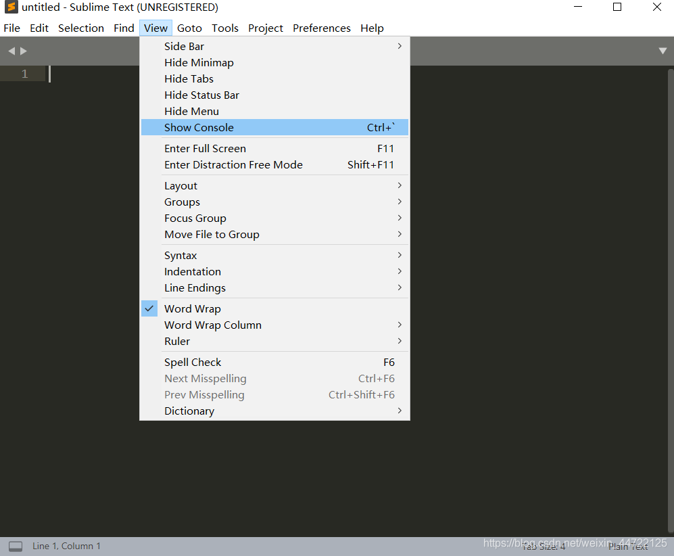The image size is (674, 556).
Task: Go to next tab with right arrow
Action: coord(24,51)
